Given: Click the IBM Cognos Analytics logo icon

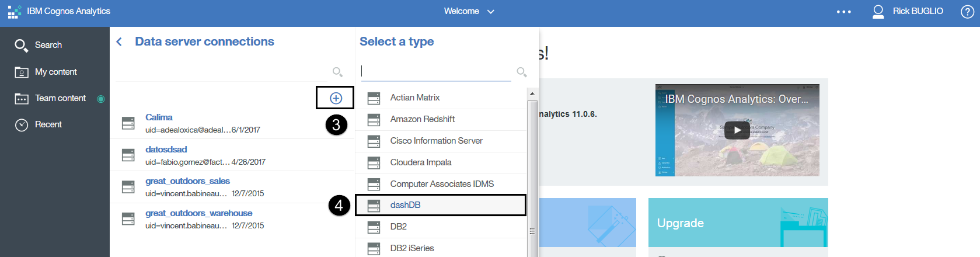Looking at the screenshot, I should [x=15, y=12].
